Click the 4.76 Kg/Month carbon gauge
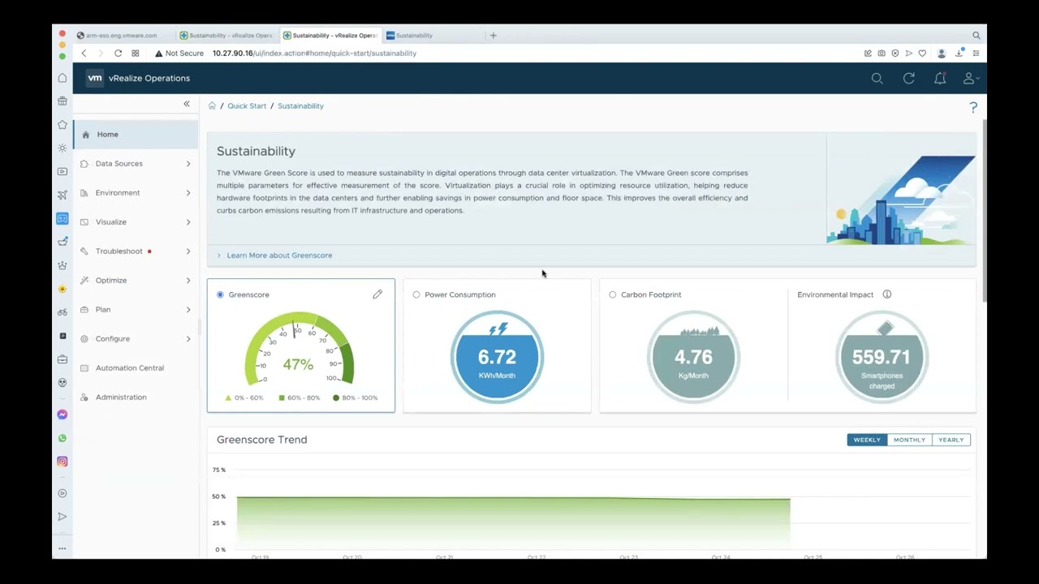 (x=693, y=357)
